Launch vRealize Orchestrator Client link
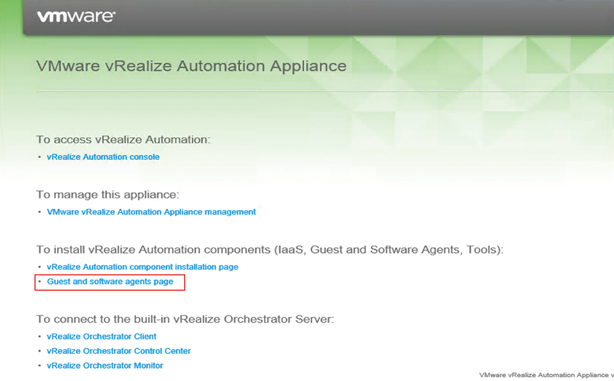The height and width of the screenshot is (381, 614). [101, 336]
